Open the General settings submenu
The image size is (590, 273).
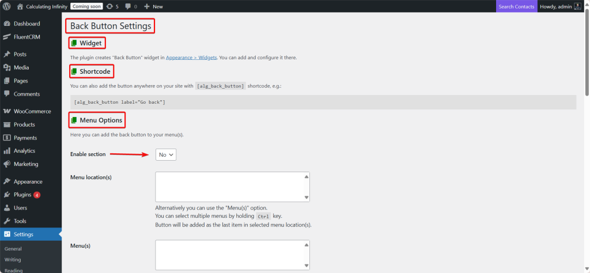[13, 249]
